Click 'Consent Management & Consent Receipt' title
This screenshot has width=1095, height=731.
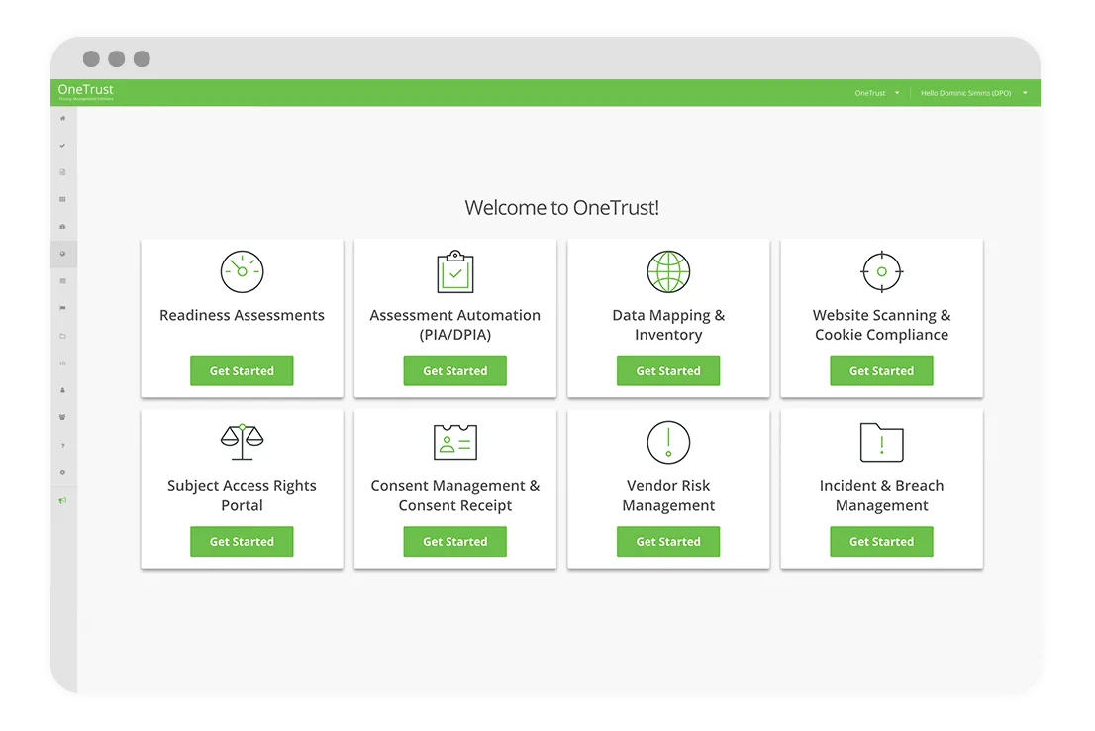[x=455, y=495]
